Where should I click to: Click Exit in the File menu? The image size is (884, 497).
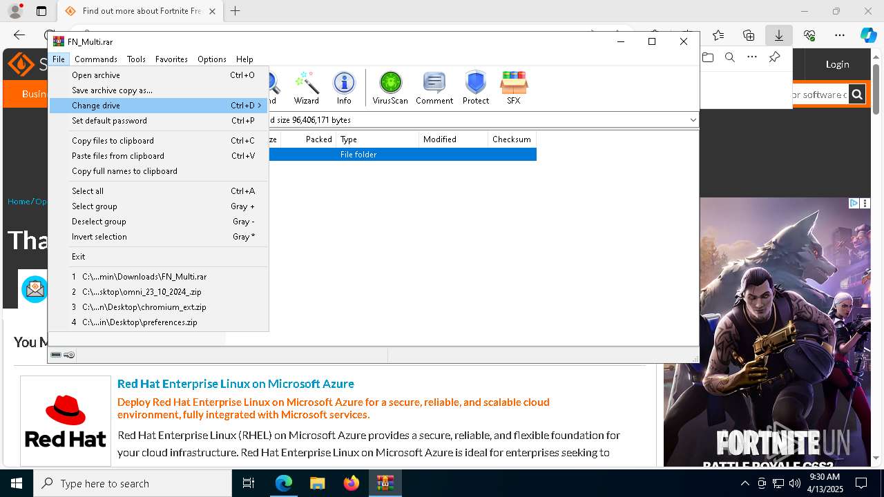pyautogui.click(x=158, y=257)
